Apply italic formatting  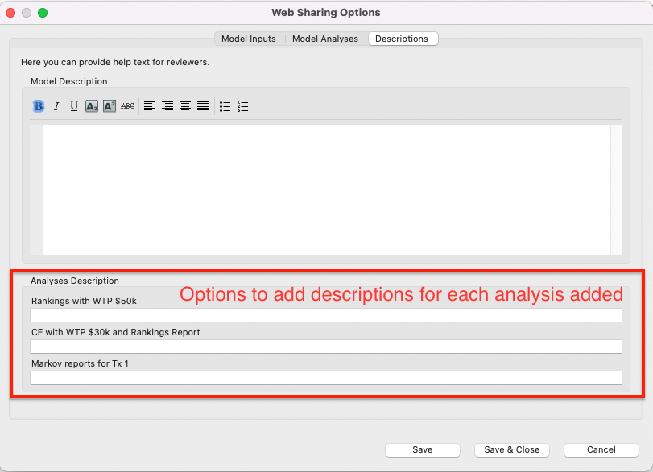[x=56, y=106]
